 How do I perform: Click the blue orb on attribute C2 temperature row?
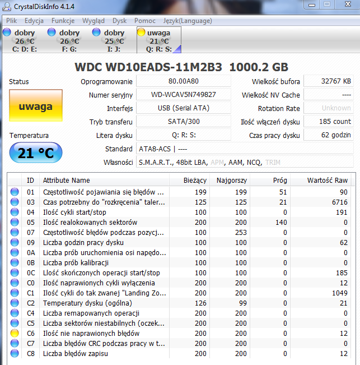[x=15, y=303]
